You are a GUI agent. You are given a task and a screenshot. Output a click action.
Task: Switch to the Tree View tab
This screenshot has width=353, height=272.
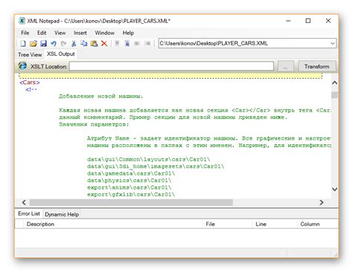click(x=30, y=54)
